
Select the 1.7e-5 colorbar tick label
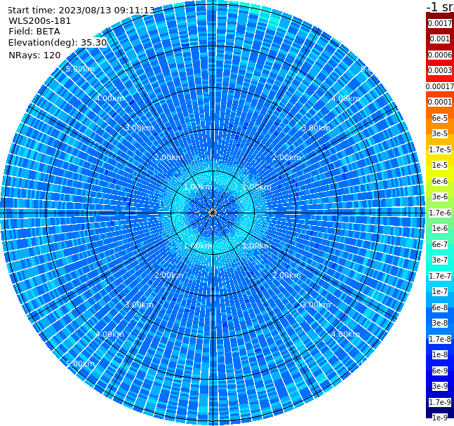[440, 149]
